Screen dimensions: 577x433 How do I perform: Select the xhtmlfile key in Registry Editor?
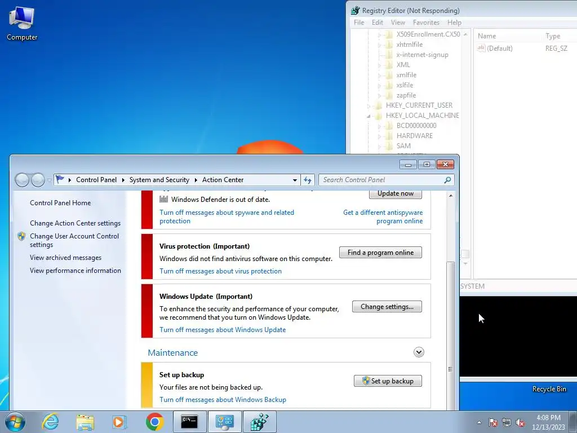(x=409, y=45)
